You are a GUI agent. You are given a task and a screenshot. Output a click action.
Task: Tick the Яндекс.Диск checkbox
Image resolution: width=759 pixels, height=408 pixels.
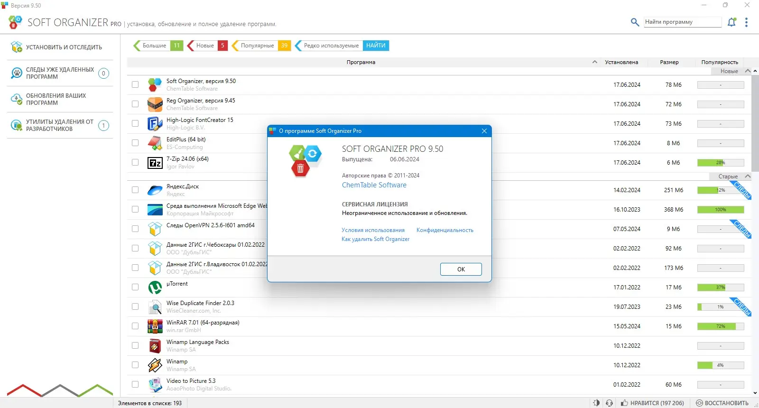135,190
